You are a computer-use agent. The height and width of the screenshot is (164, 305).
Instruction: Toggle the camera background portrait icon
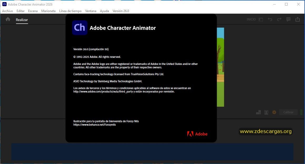click(x=266, y=112)
